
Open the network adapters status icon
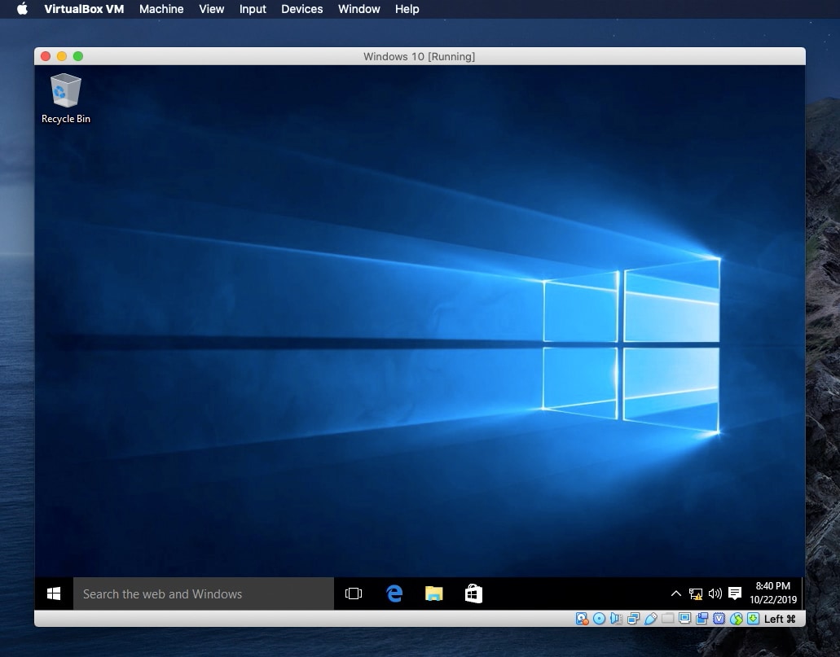click(633, 618)
